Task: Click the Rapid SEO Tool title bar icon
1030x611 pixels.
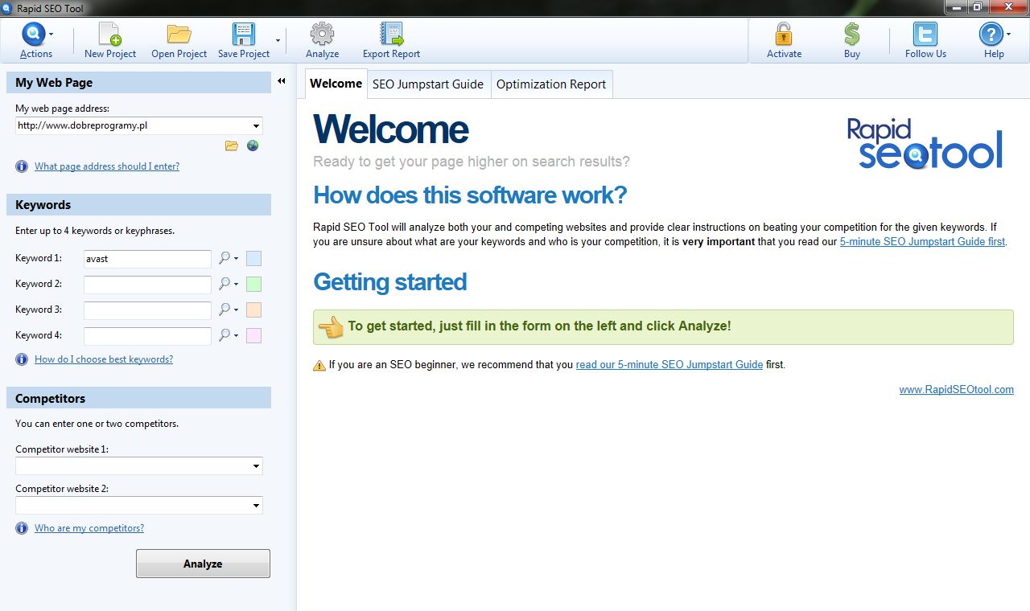Action: pos(8,8)
